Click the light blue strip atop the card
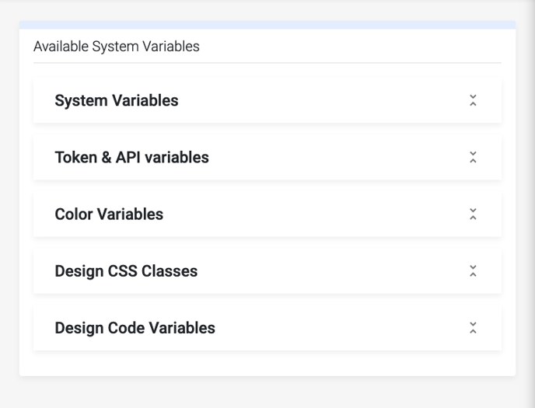535x408 pixels. click(267, 25)
